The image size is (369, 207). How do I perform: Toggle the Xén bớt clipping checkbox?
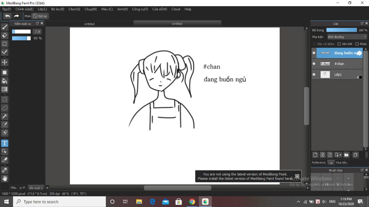[339, 44]
